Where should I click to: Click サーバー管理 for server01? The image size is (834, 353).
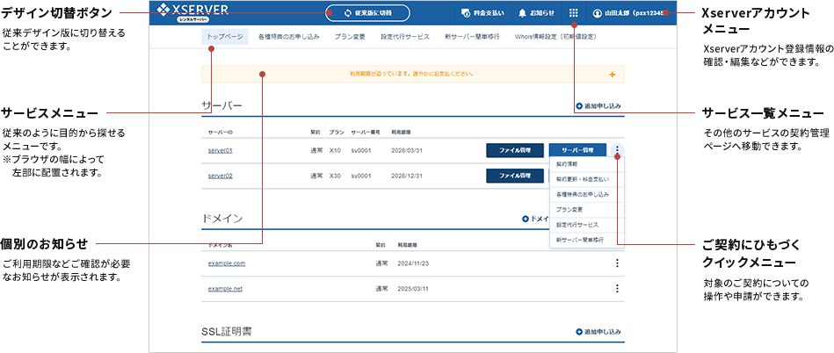[577, 150]
